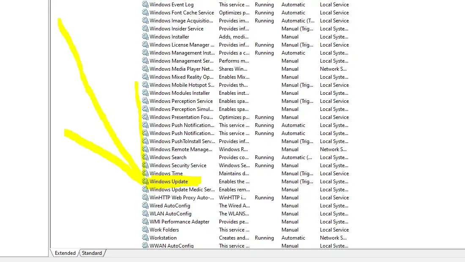Click the gear icon beside Wired AutoConfig
This screenshot has width=465, height=262.
[145, 205]
